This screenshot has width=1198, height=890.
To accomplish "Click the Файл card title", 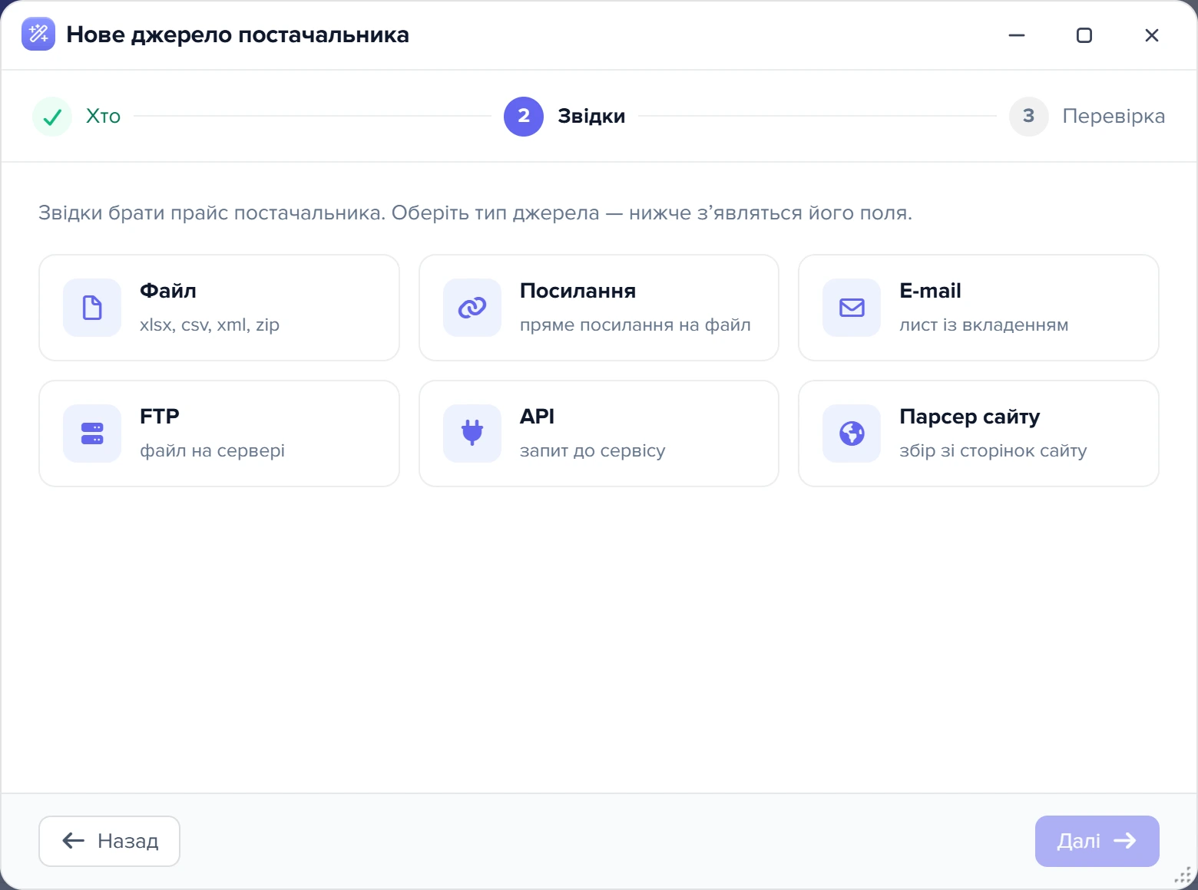I will click(168, 291).
